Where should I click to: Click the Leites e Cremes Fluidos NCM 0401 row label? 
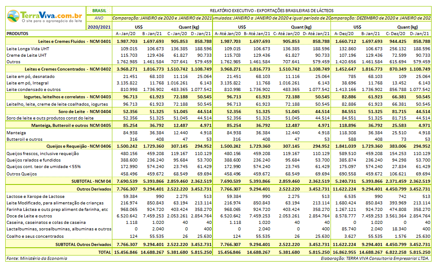click(75, 41)
